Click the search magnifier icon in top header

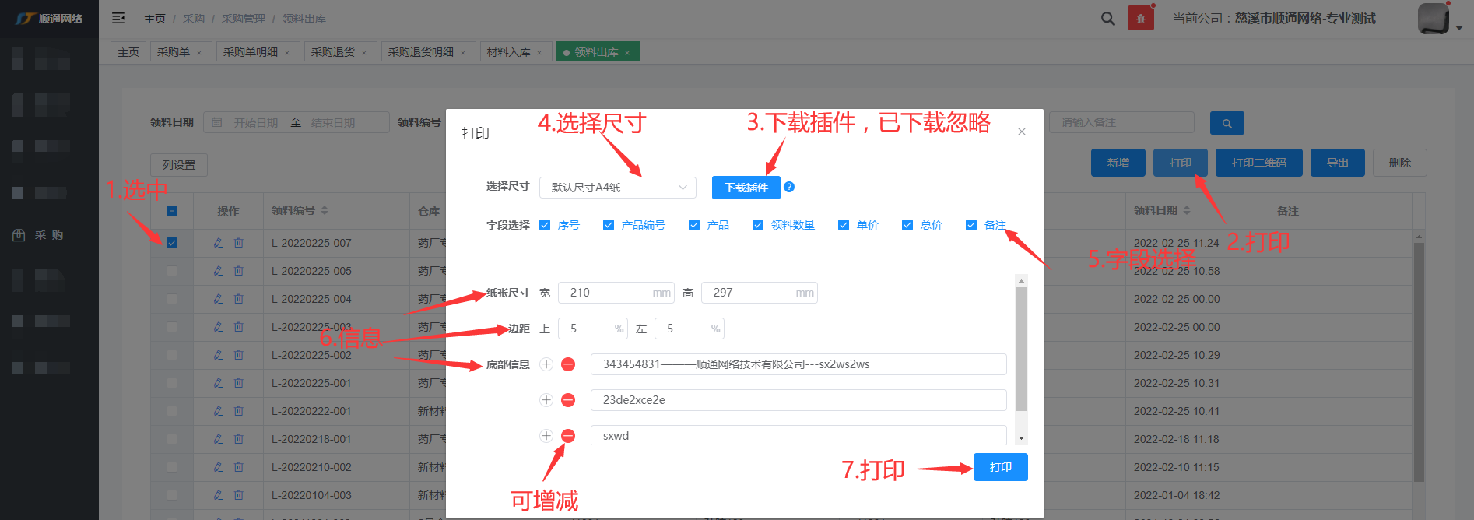pyautogui.click(x=1107, y=19)
